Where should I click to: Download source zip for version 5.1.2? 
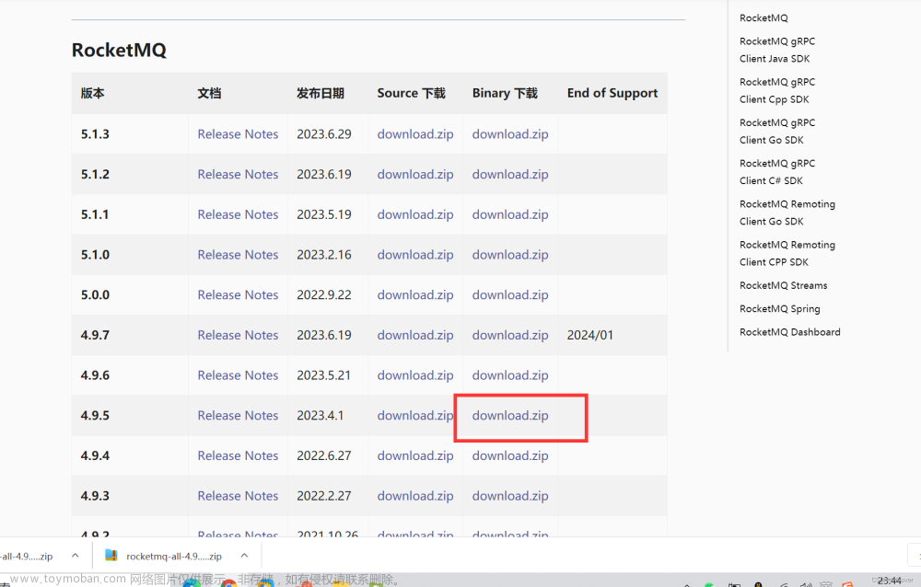coord(415,174)
